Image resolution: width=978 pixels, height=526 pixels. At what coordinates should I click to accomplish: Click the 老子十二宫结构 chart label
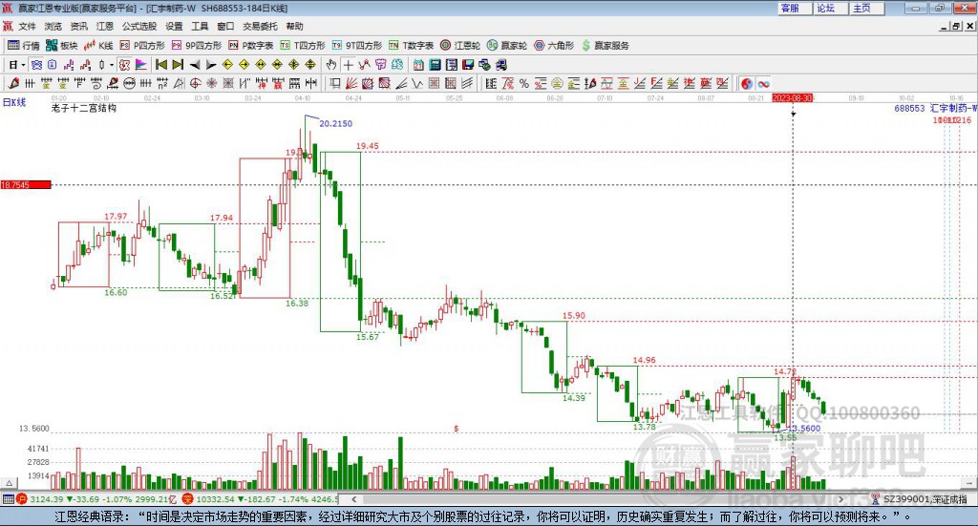pyautogui.click(x=84, y=108)
